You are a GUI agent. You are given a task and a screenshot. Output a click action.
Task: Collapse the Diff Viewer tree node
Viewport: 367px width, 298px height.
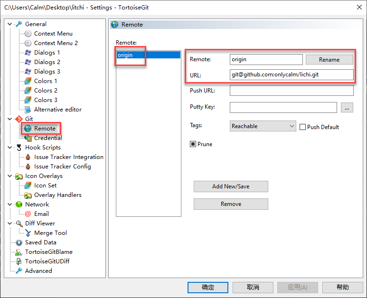(x=10, y=223)
